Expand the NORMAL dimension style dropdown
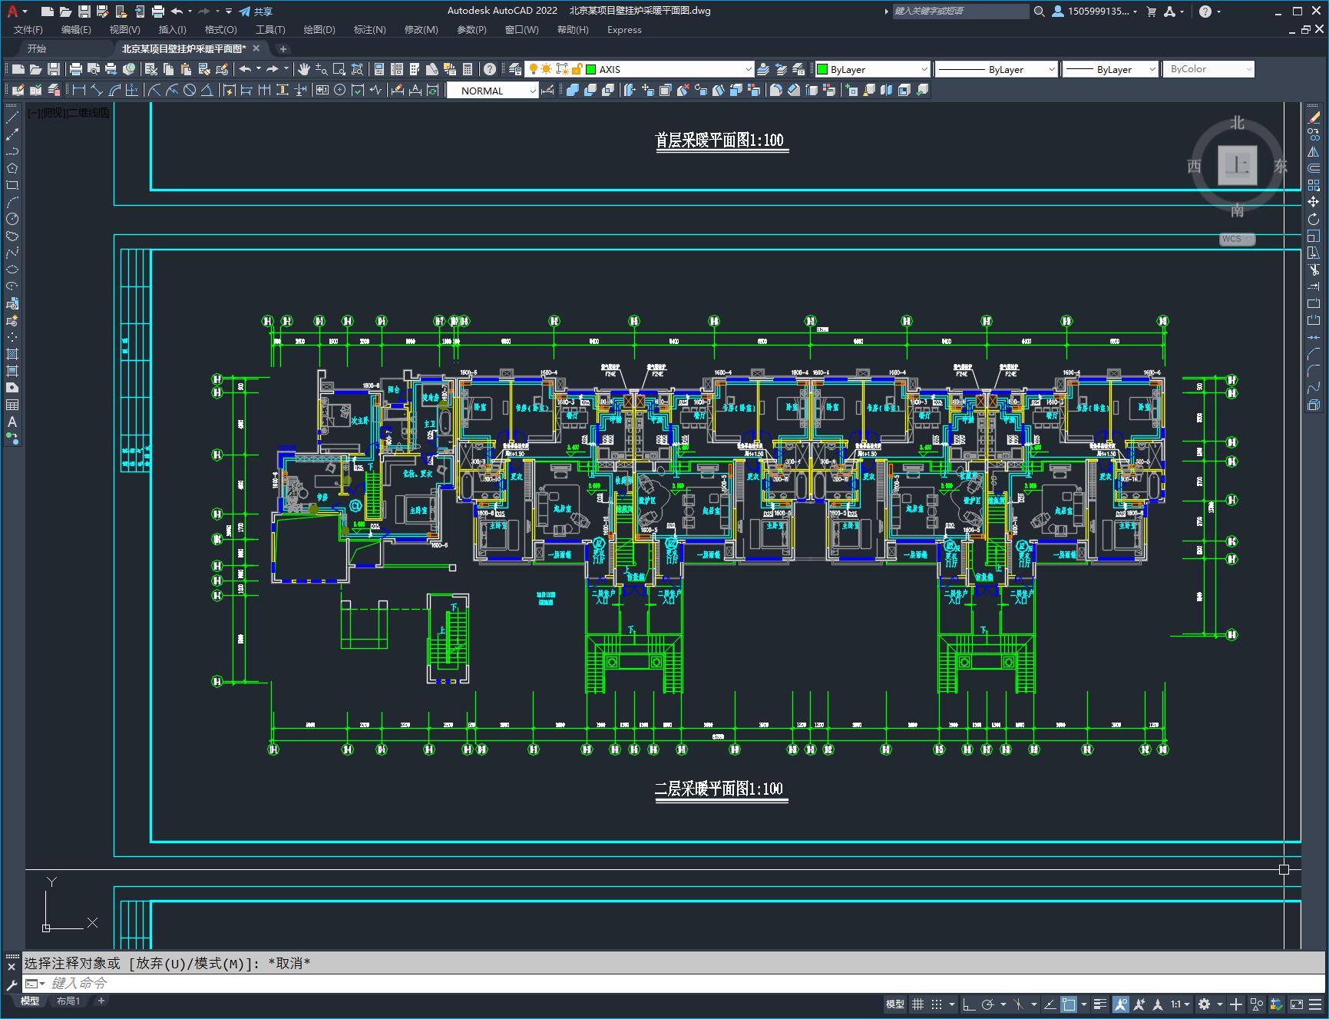This screenshot has height=1019, width=1329. pos(493,91)
